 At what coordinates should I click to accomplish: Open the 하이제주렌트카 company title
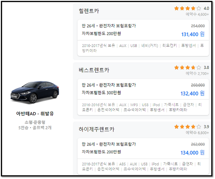coord(96,129)
